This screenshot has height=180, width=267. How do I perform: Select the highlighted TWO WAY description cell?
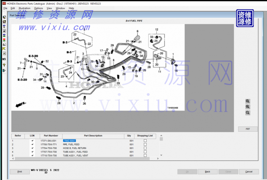click(x=69, y=141)
